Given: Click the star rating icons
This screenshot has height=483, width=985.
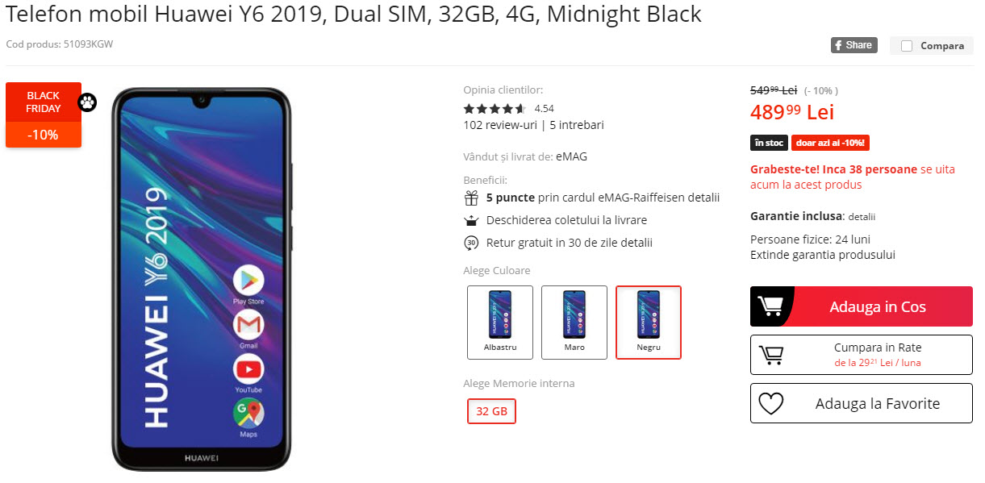Looking at the screenshot, I should 495,108.
